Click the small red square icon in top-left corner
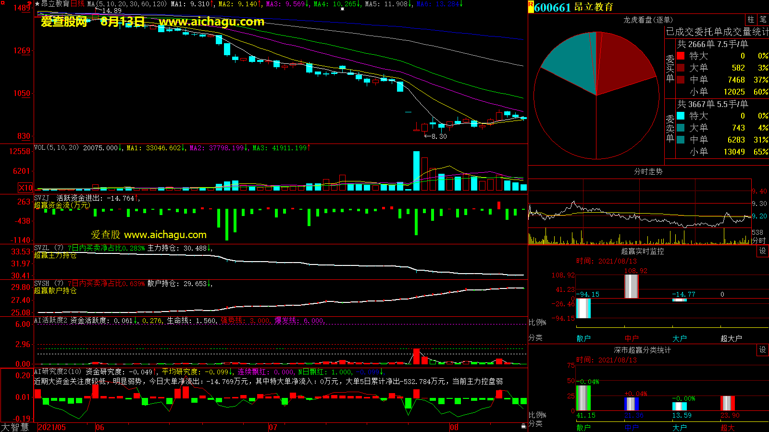This screenshot has width=769, height=432. click(x=3, y=2)
